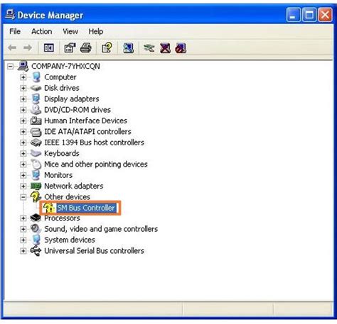337x324 pixels.
Task: Select the Processors label
Action: tap(62, 218)
